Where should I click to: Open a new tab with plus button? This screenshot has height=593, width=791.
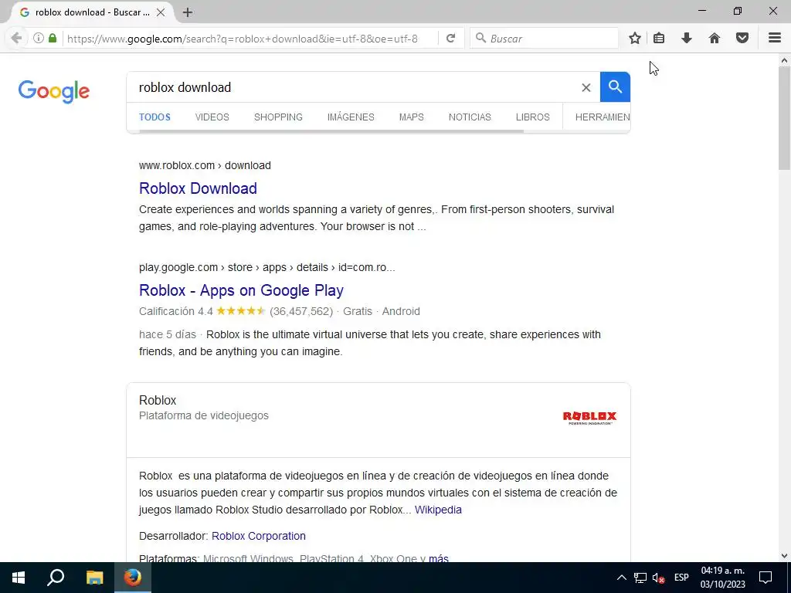pyautogui.click(x=188, y=12)
